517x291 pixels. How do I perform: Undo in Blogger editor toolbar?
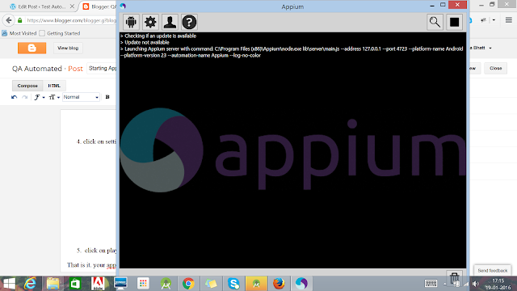(15, 97)
